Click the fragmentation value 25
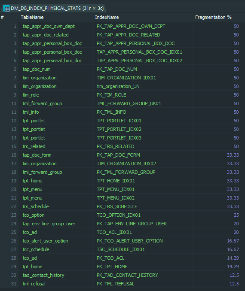The height and width of the screenshot is (291, 245). point(236,215)
